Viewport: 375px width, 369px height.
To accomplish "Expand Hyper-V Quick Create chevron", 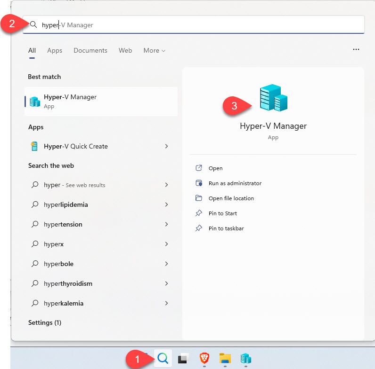I will pos(166,146).
